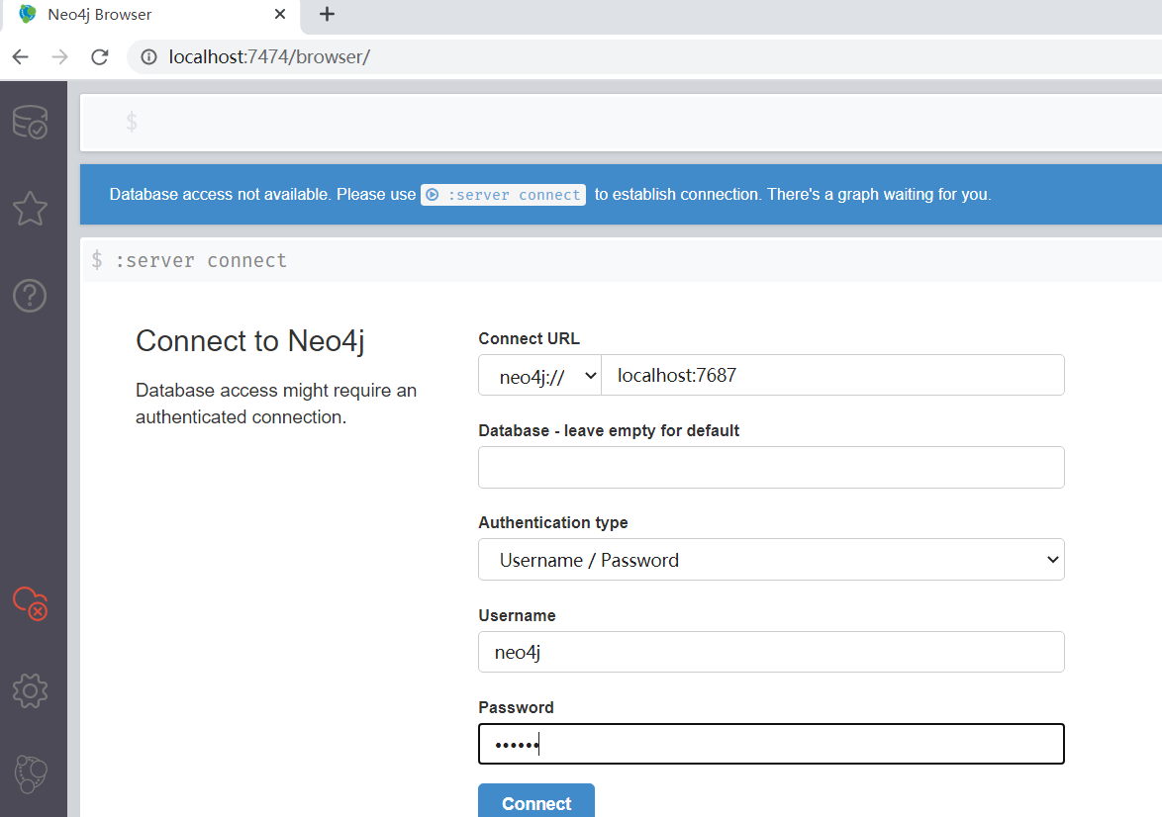Click the site information icon in address bar
The image size is (1162, 817).
coord(148,56)
